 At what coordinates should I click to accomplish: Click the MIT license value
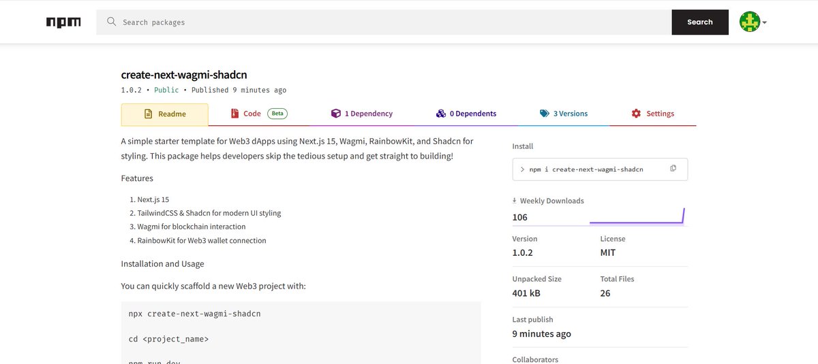click(608, 252)
